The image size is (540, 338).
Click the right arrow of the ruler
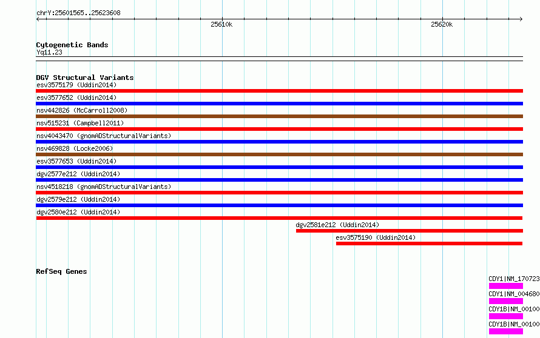click(521, 19)
